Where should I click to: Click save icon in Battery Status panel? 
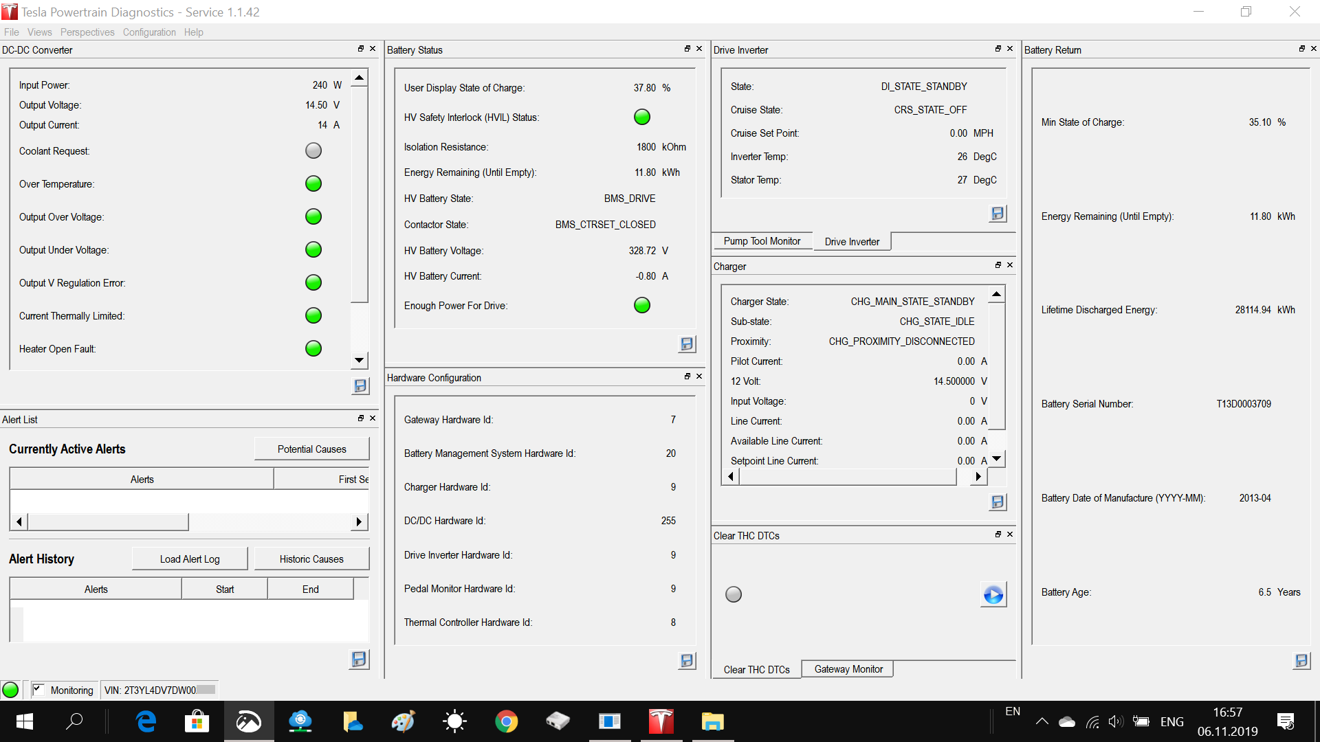tap(687, 344)
